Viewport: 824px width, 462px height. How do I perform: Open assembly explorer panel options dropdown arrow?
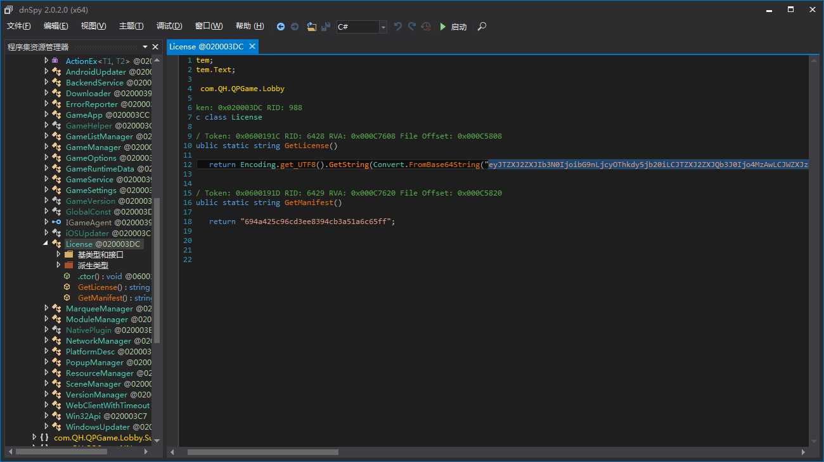145,47
